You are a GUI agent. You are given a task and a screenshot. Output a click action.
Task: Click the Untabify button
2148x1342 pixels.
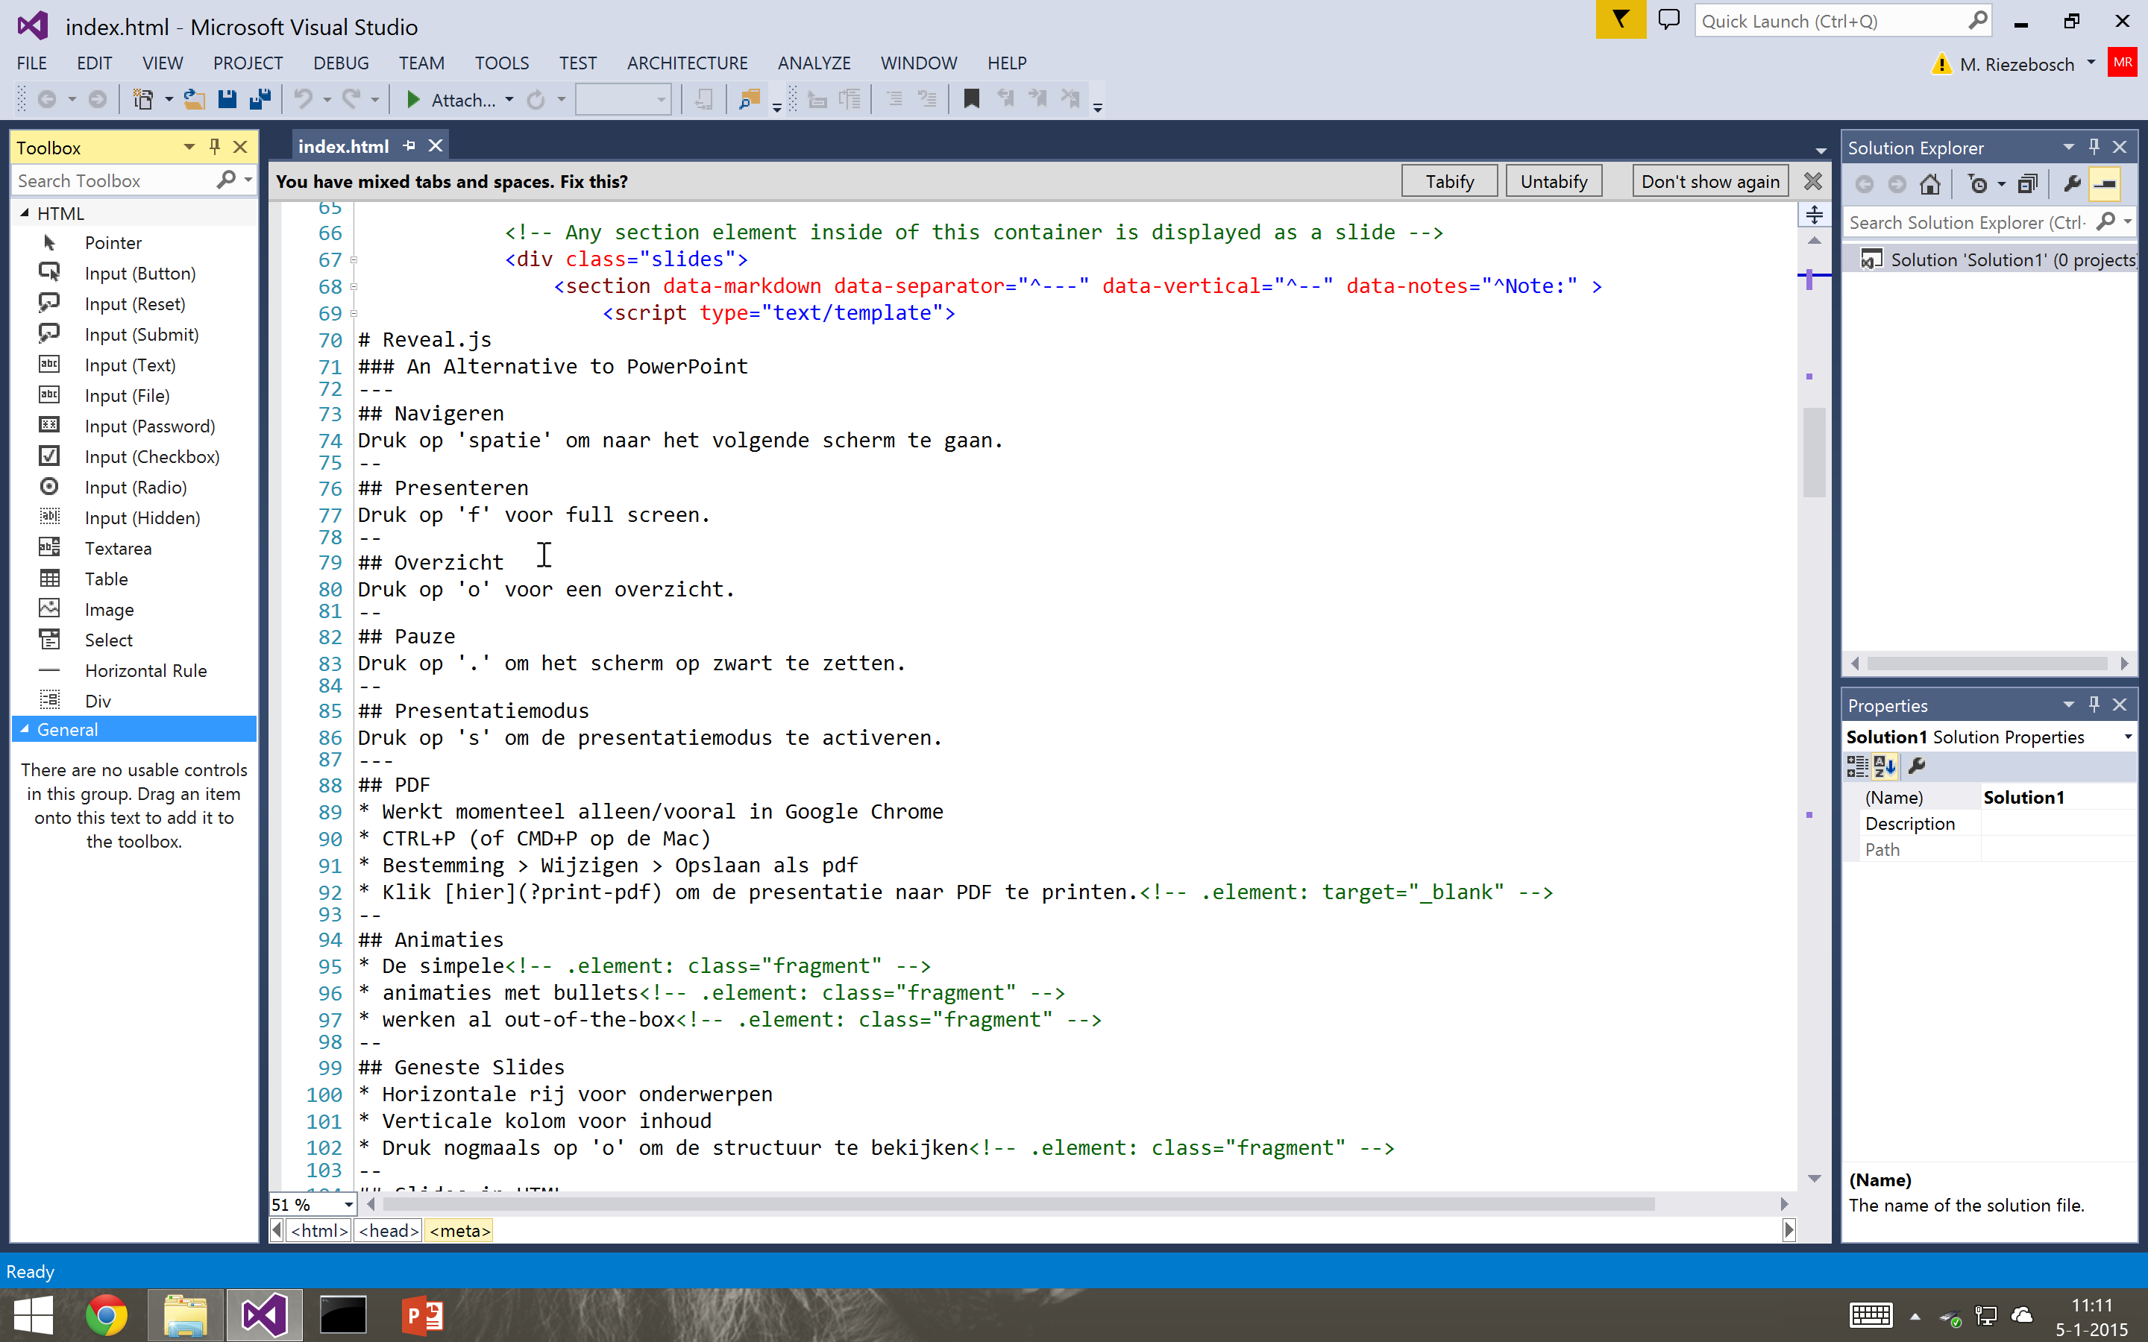[x=1554, y=181]
